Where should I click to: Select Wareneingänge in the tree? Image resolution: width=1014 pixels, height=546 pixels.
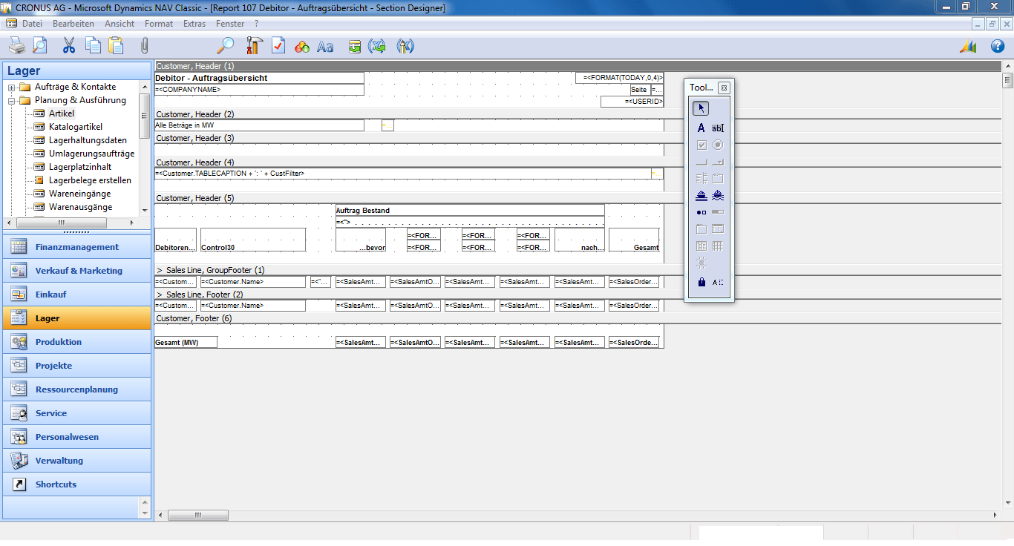80,194
